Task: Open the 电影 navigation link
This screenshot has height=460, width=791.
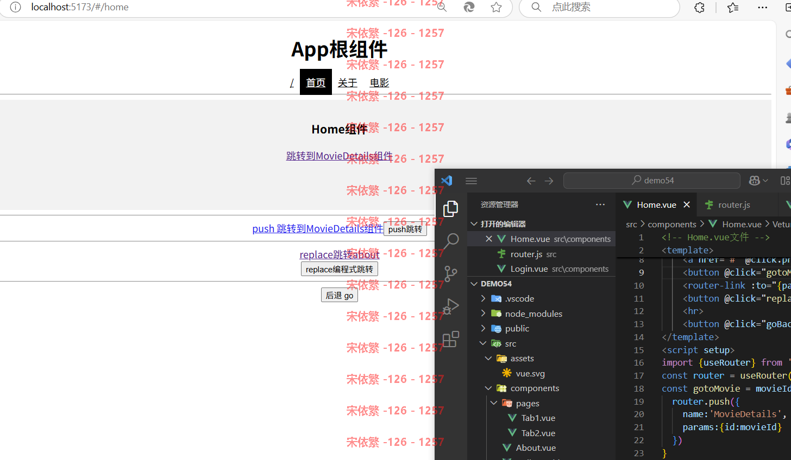Action: click(380, 82)
